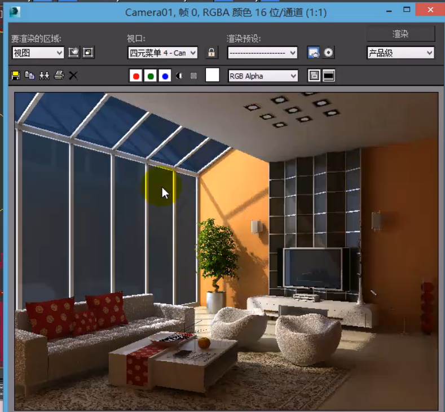The image size is (445, 412).
Task: Toggle the alpha channel display
Action: point(179,76)
